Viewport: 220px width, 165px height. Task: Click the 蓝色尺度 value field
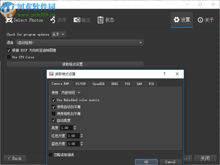(x=73, y=144)
